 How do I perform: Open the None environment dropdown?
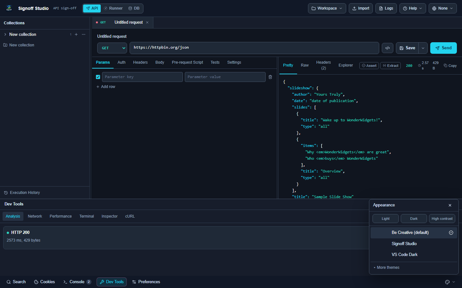[x=443, y=8]
